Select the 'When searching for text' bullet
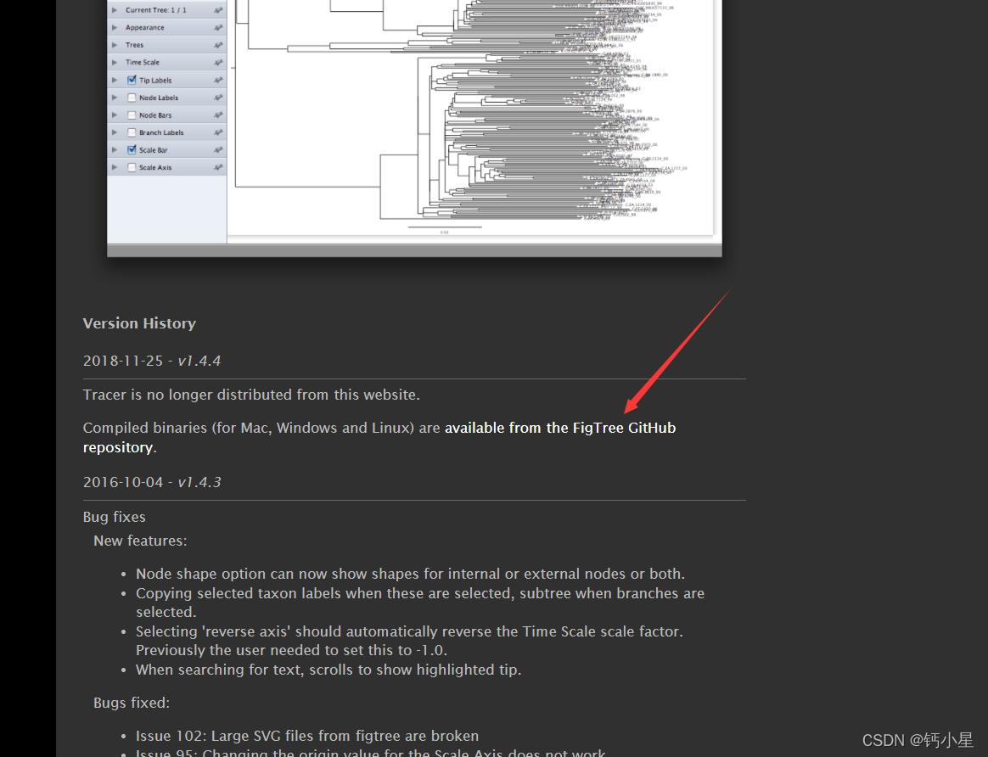 pos(328,670)
